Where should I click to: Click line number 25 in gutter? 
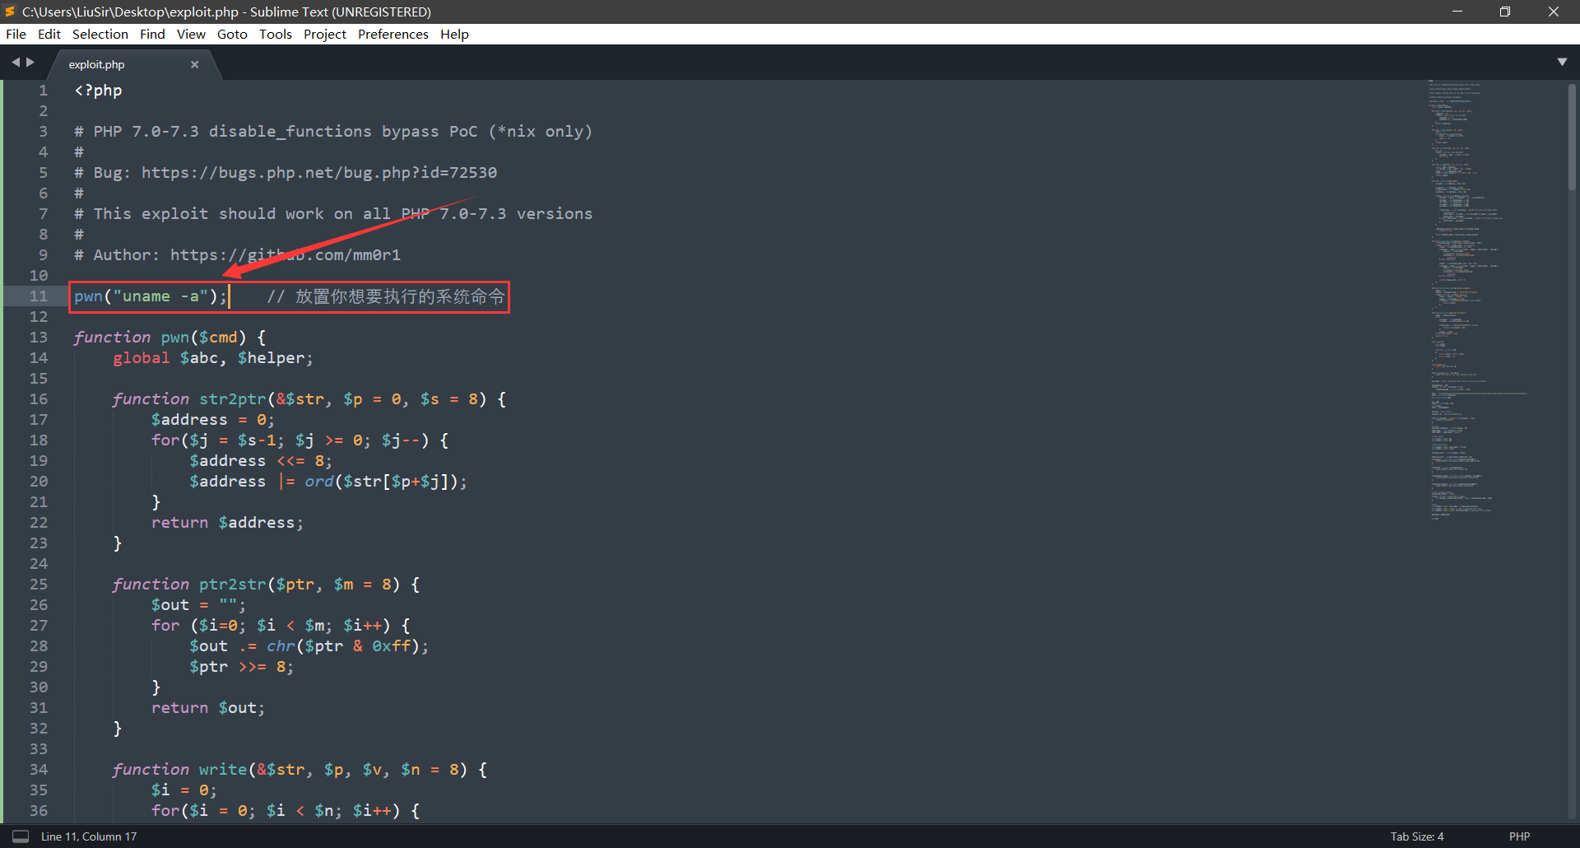tap(39, 585)
